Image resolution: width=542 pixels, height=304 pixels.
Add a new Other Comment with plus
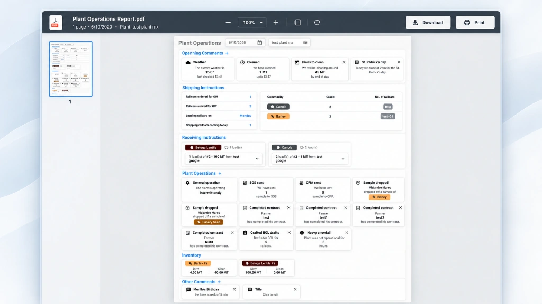(219, 282)
